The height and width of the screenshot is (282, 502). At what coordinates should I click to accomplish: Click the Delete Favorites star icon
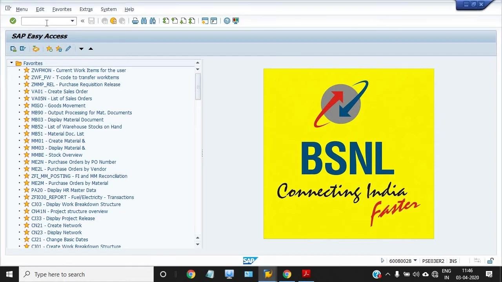[59, 49]
